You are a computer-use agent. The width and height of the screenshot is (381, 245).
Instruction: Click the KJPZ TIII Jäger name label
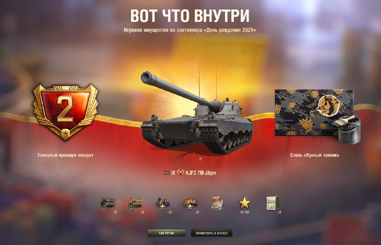pyautogui.click(x=201, y=173)
